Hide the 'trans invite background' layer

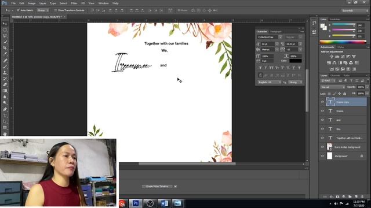(322, 147)
